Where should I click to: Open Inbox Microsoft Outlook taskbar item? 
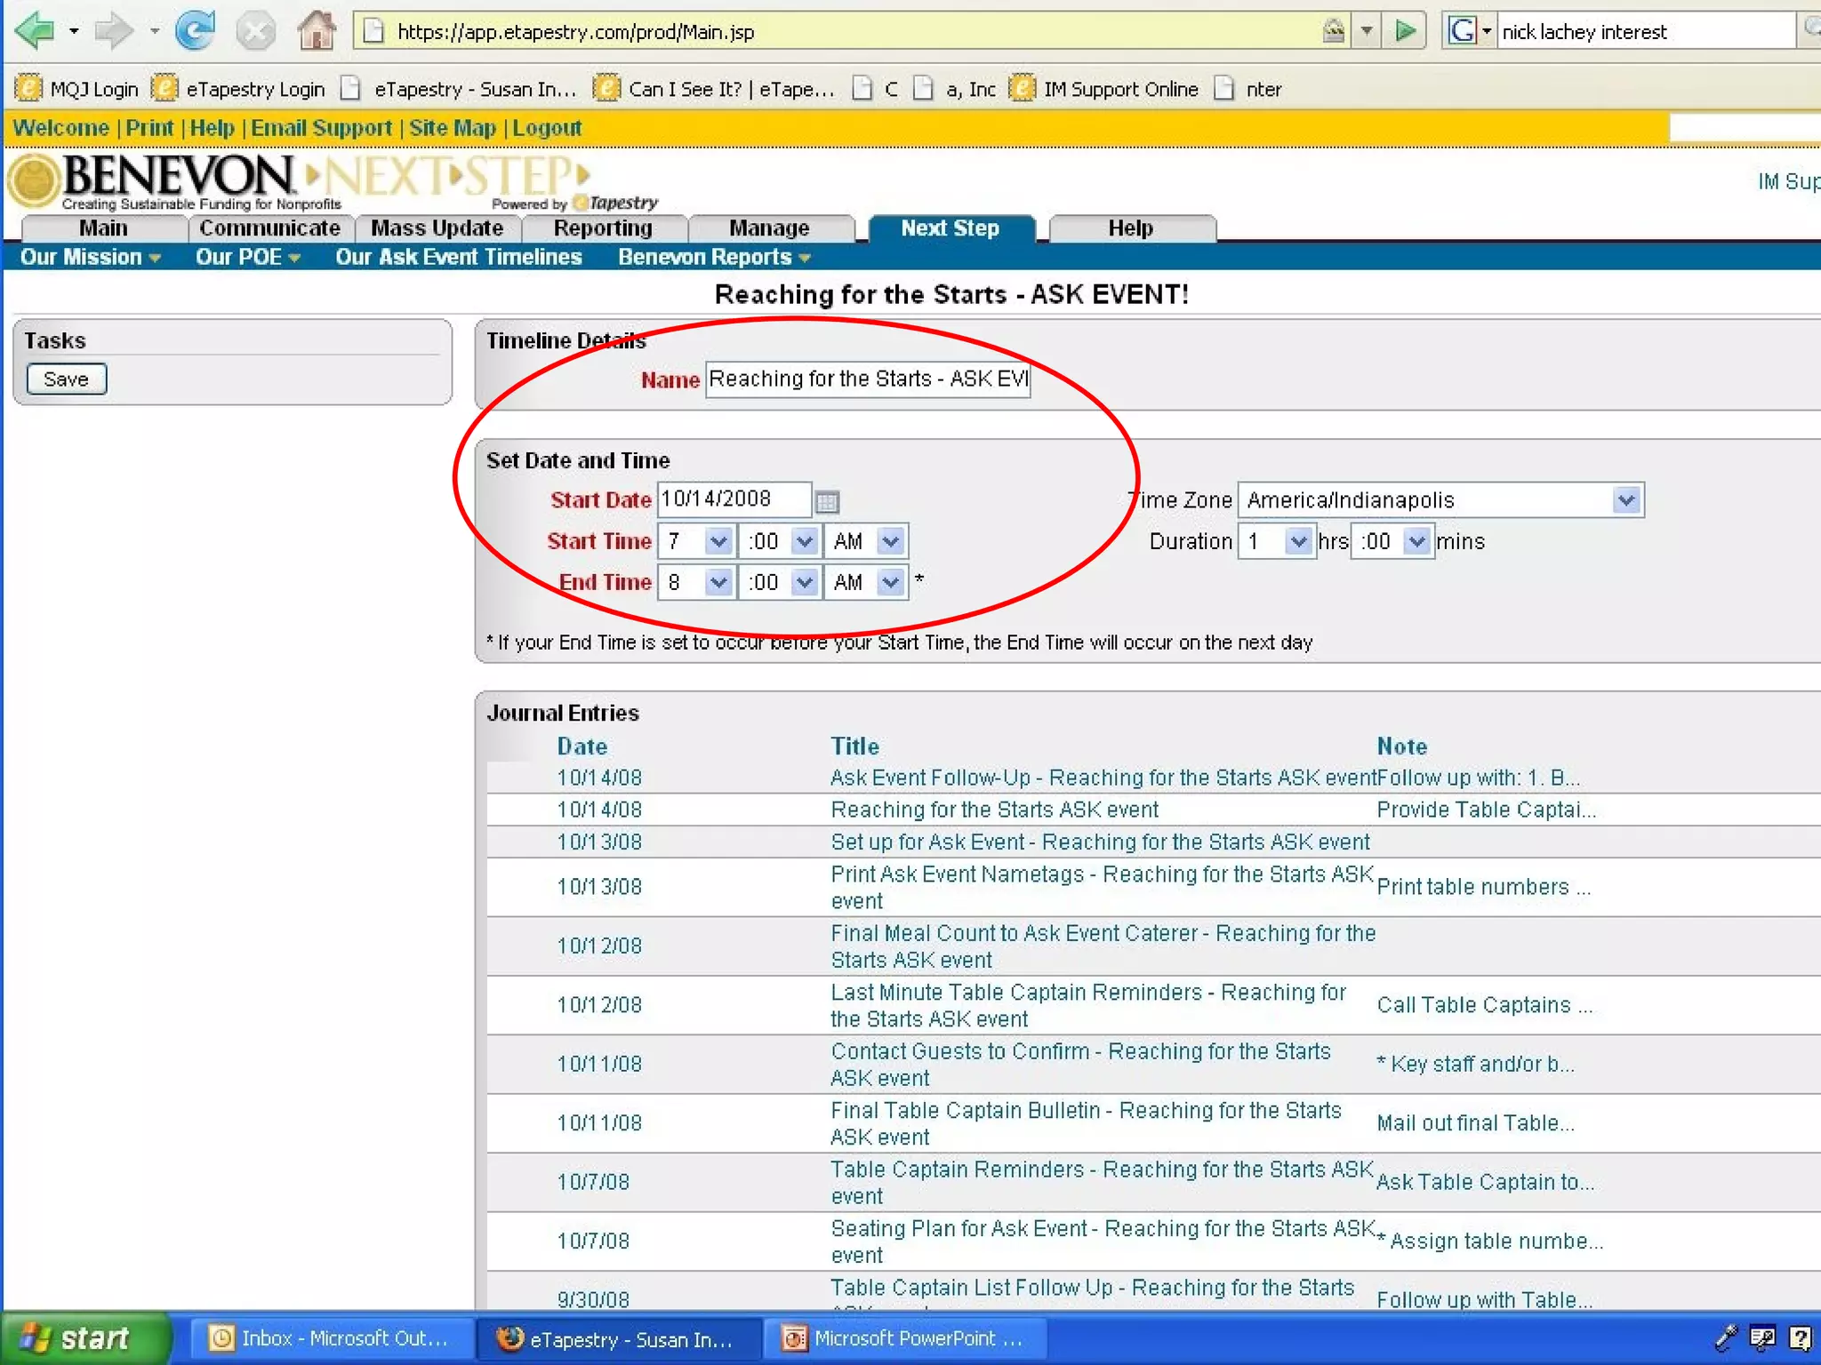[x=329, y=1338]
